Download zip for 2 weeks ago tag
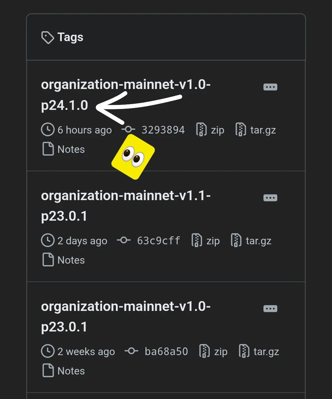Screen dimensions: 332x399 click(213, 351)
